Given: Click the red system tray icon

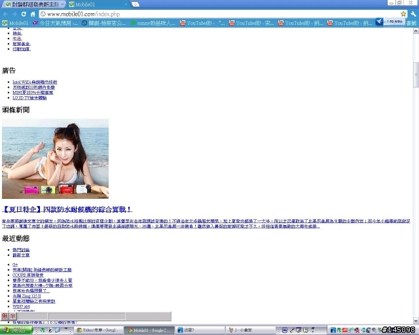Looking at the screenshot, I should (345, 330).
